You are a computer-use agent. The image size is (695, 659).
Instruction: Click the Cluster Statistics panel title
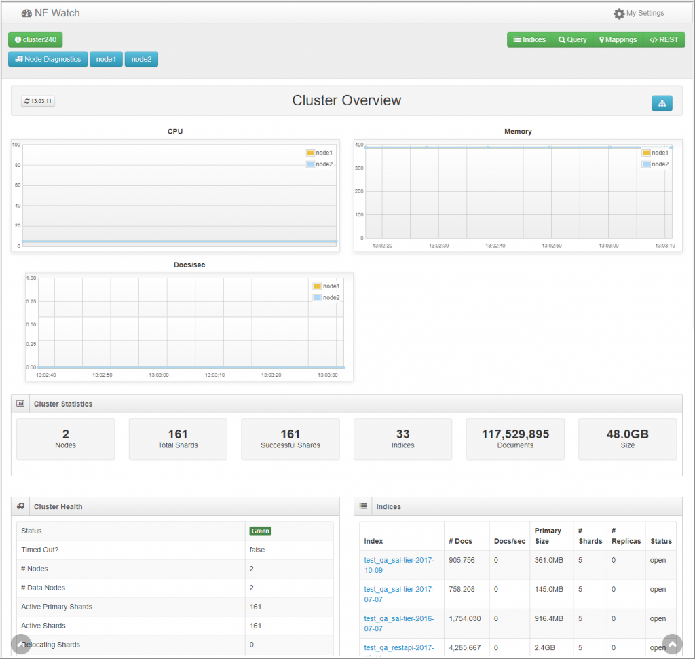coord(63,404)
